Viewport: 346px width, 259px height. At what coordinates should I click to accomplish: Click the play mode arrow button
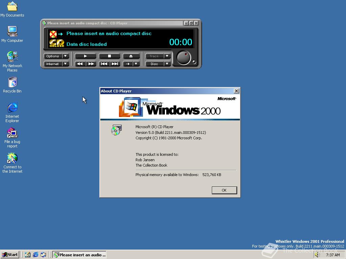point(127,64)
